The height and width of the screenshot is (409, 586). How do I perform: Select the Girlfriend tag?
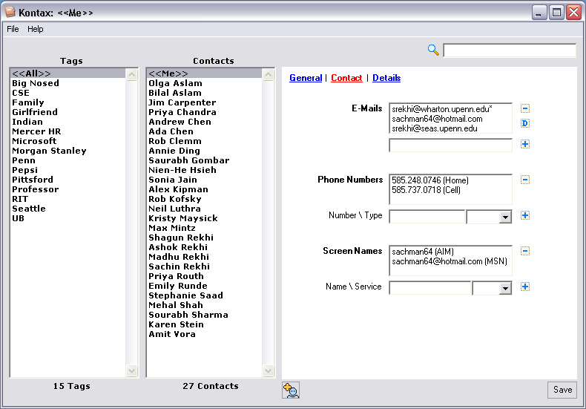[68, 112]
